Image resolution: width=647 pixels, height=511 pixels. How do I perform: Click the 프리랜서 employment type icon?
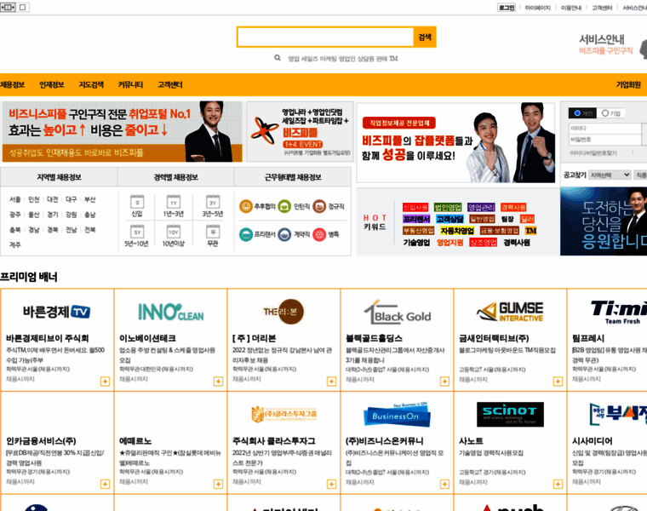[x=246, y=234]
